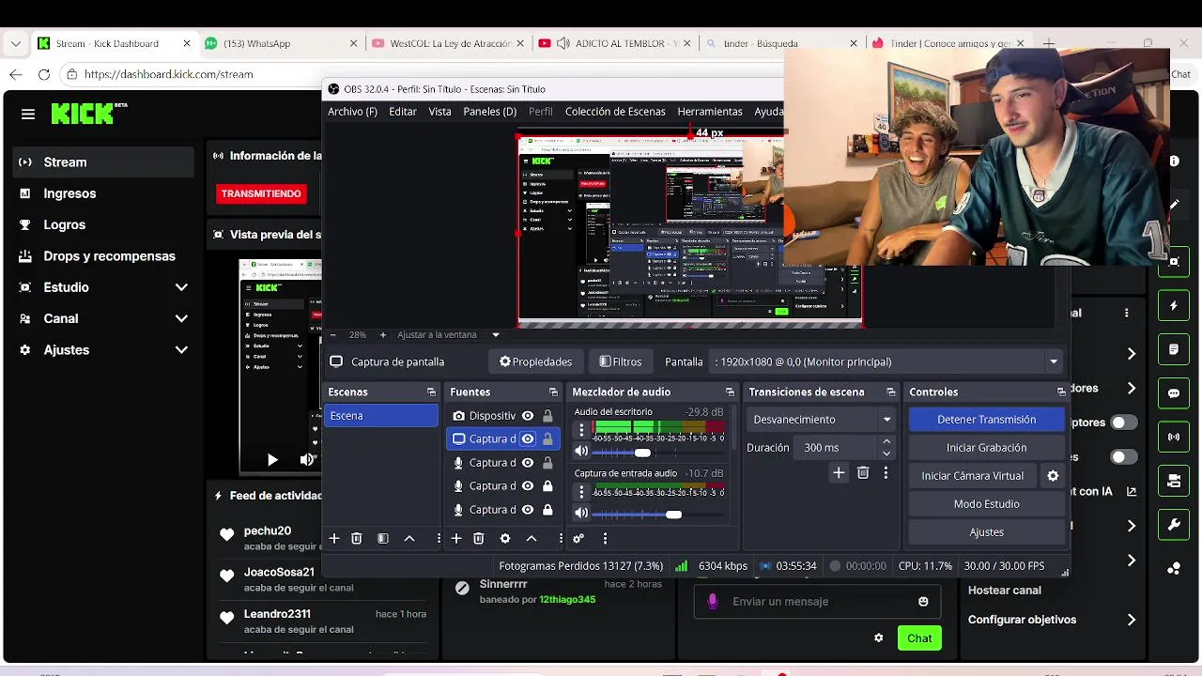This screenshot has height=676, width=1202.
Task: Click Kick right sidebar pencil icon
Action: pyautogui.click(x=1174, y=205)
